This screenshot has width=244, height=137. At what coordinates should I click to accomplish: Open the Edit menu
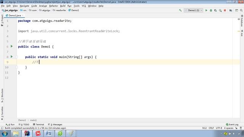coord(8,6)
